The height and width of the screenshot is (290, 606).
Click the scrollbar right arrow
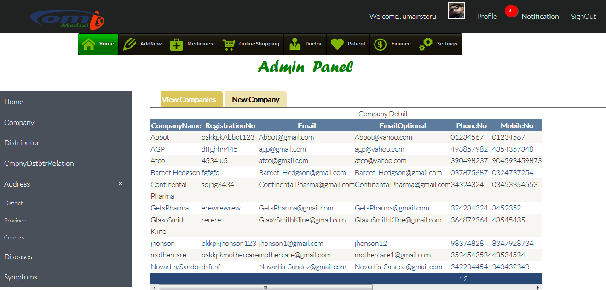(x=539, y=288)
